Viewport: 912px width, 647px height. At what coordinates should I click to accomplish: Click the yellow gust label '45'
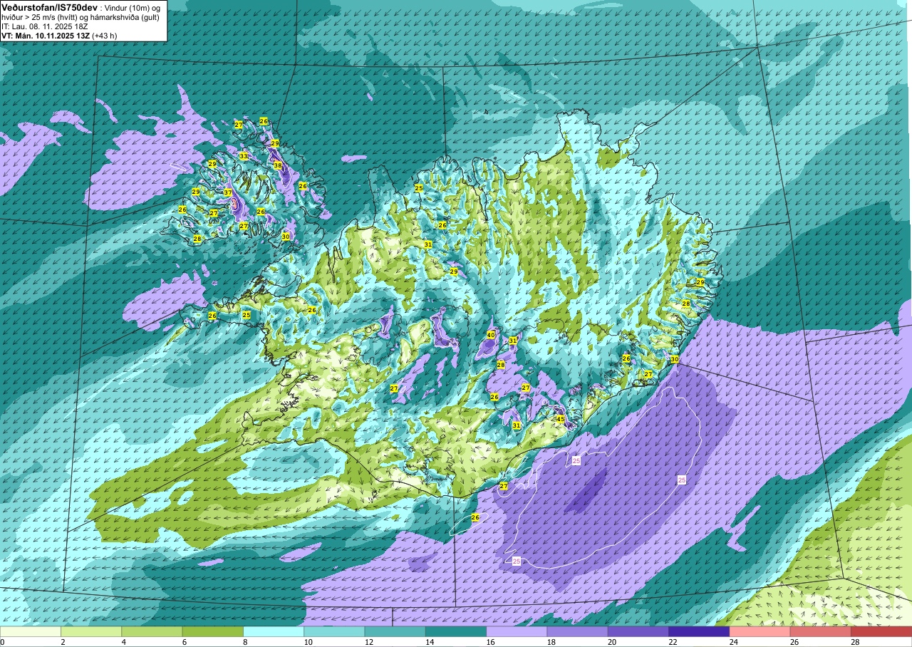(560, 419)
